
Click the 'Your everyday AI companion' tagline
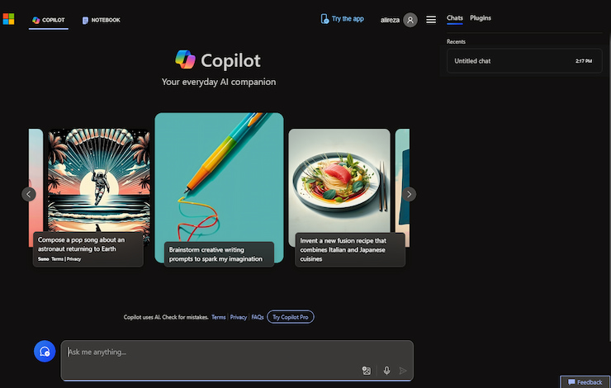(219, 82)
